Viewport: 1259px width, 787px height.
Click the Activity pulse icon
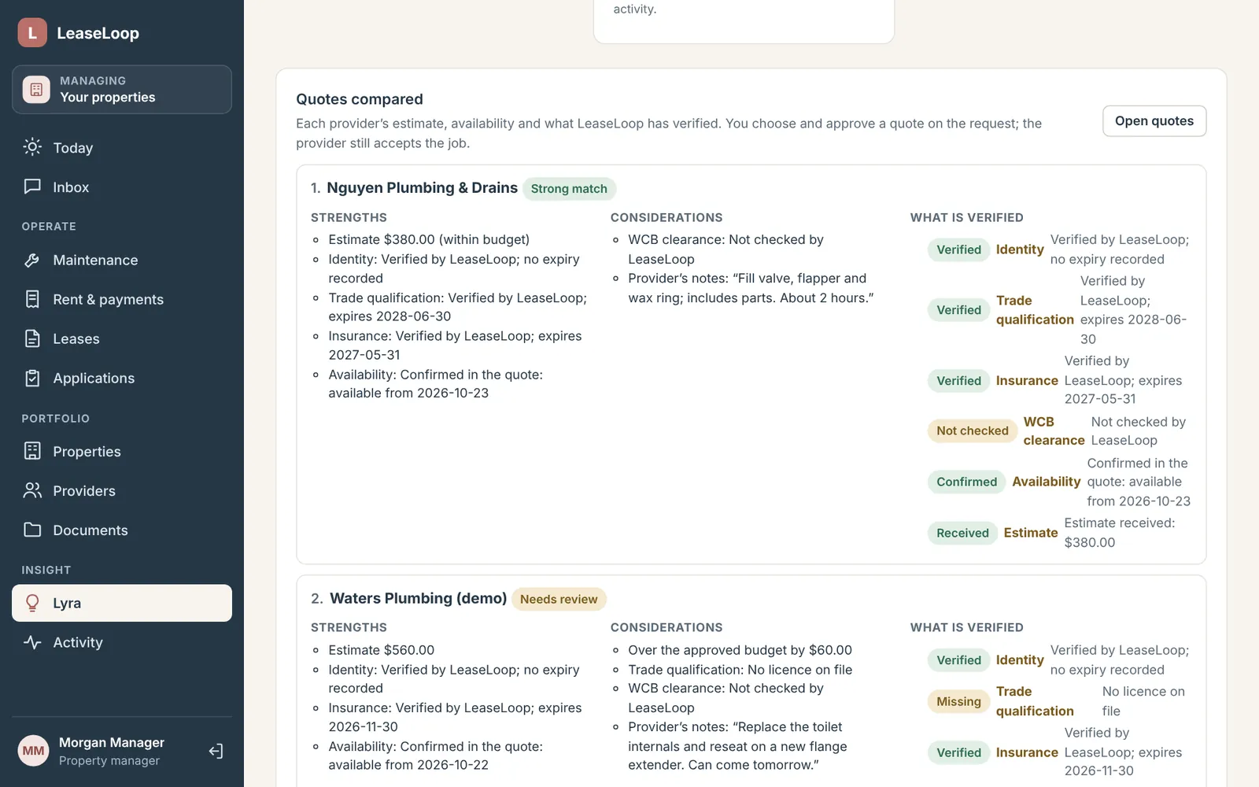[x=32, y=642]
